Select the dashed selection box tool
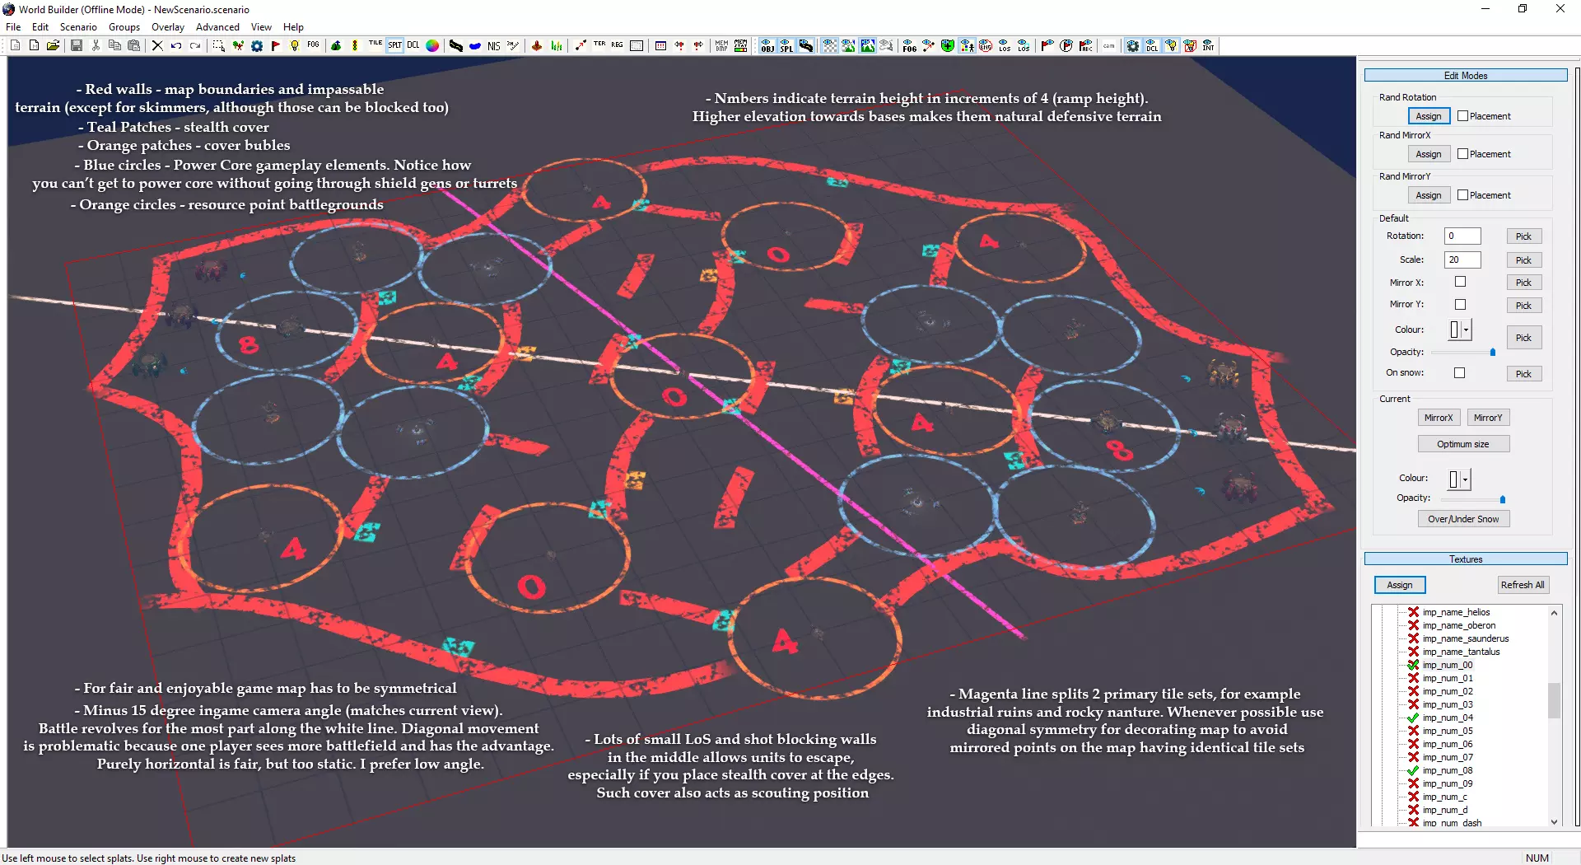 219,46
